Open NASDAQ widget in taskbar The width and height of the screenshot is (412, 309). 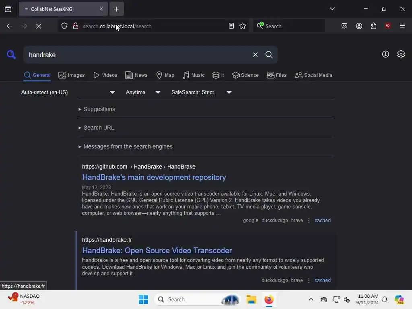[24, 299]
